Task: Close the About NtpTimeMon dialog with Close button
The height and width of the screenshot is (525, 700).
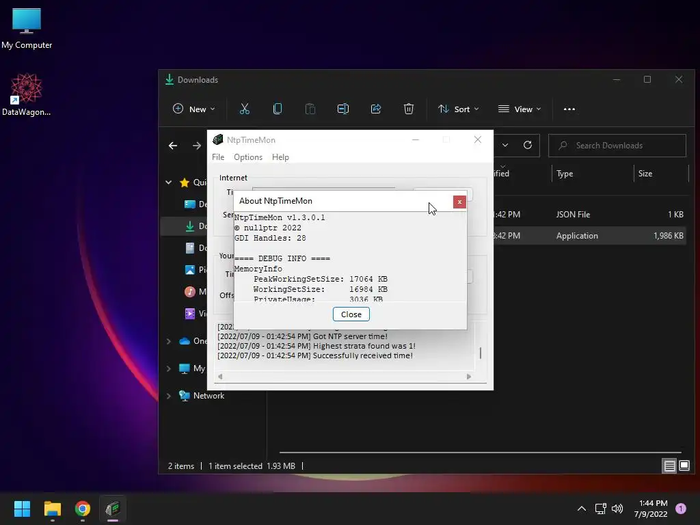Action: point(351,314)
